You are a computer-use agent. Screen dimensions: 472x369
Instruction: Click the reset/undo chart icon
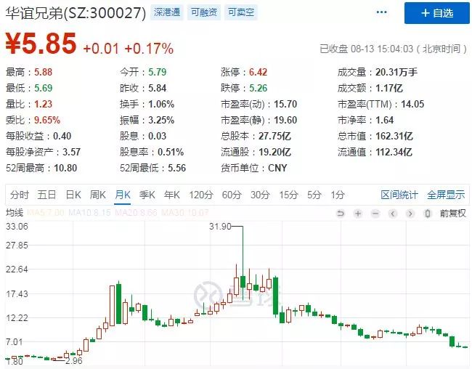click(340, 214)
